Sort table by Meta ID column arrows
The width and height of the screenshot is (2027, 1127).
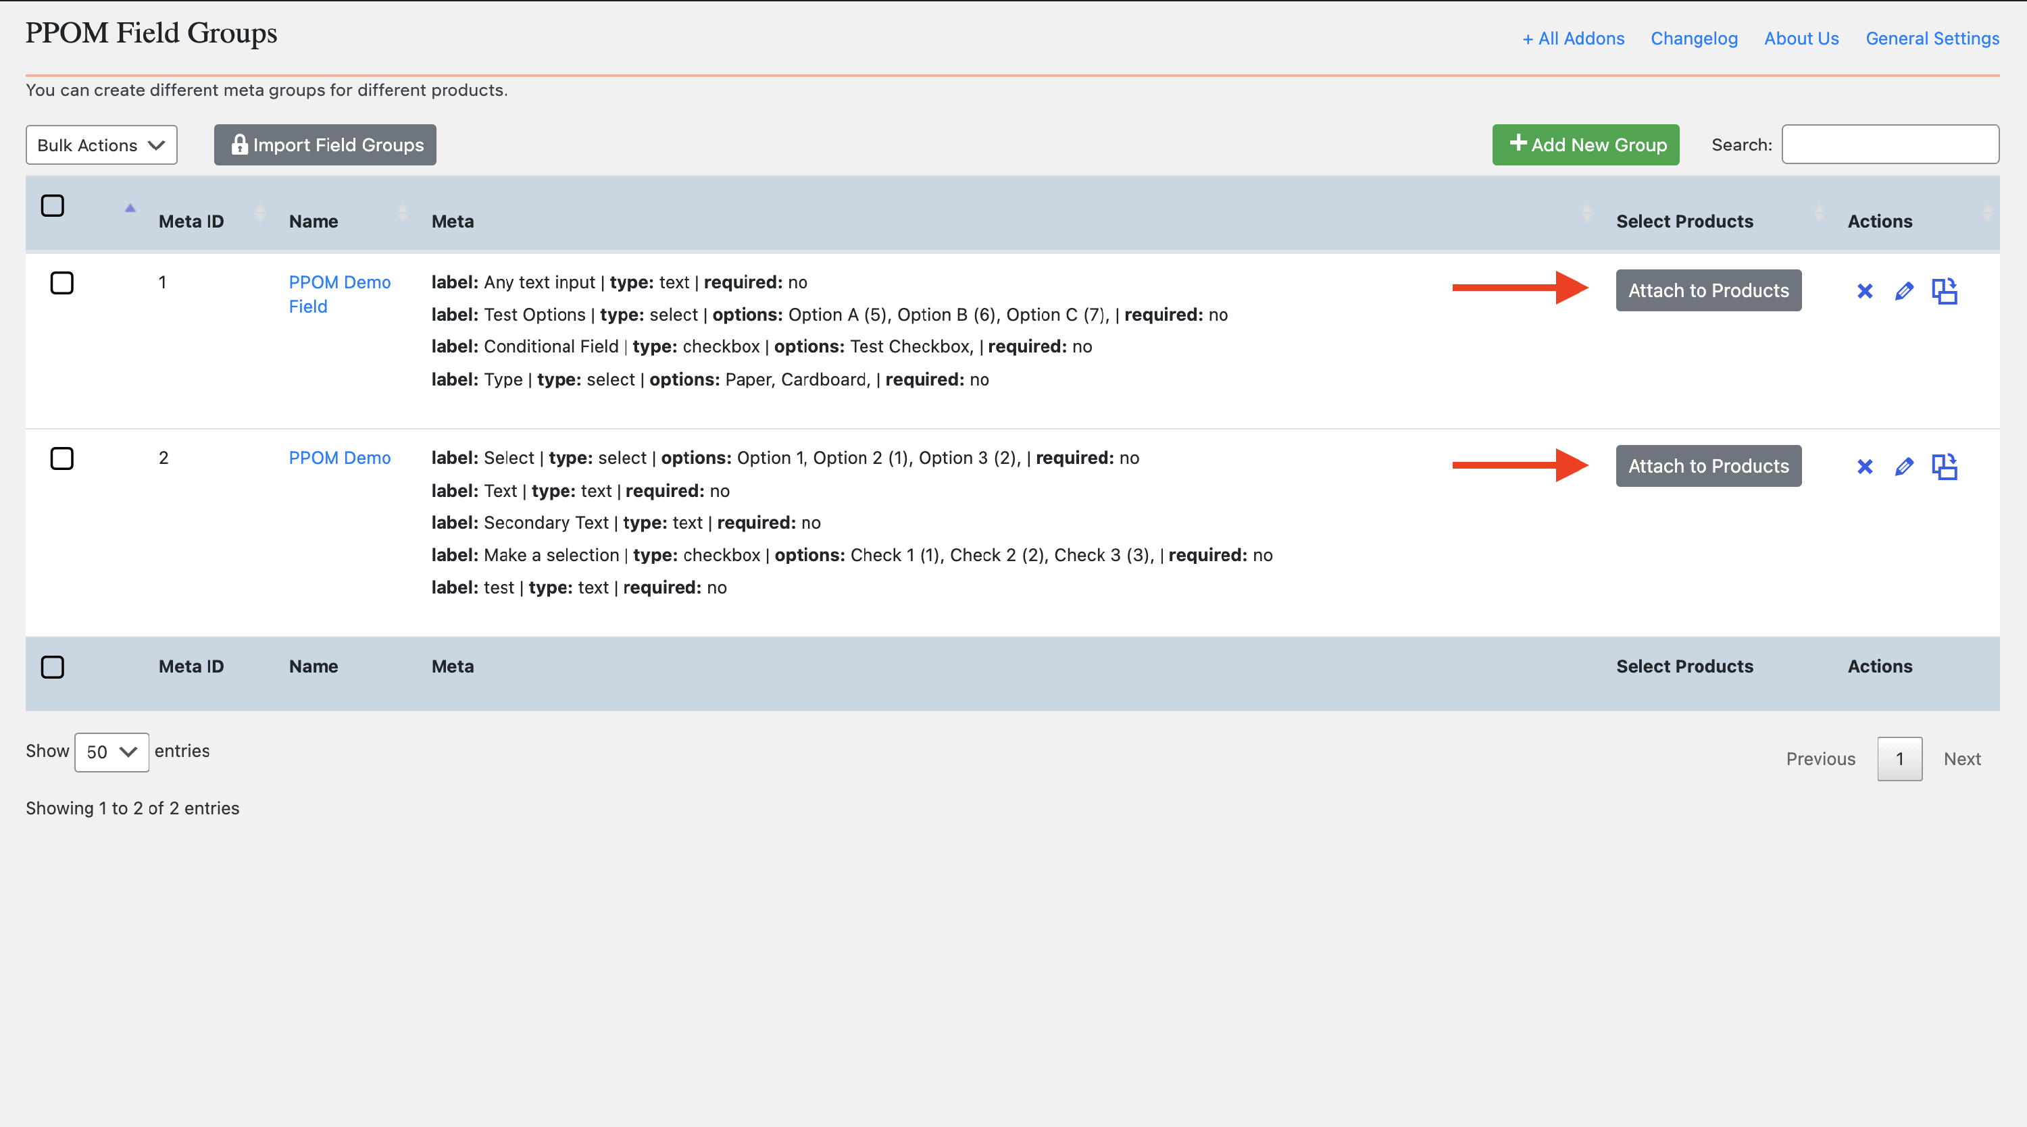click(x=259, y=213)
